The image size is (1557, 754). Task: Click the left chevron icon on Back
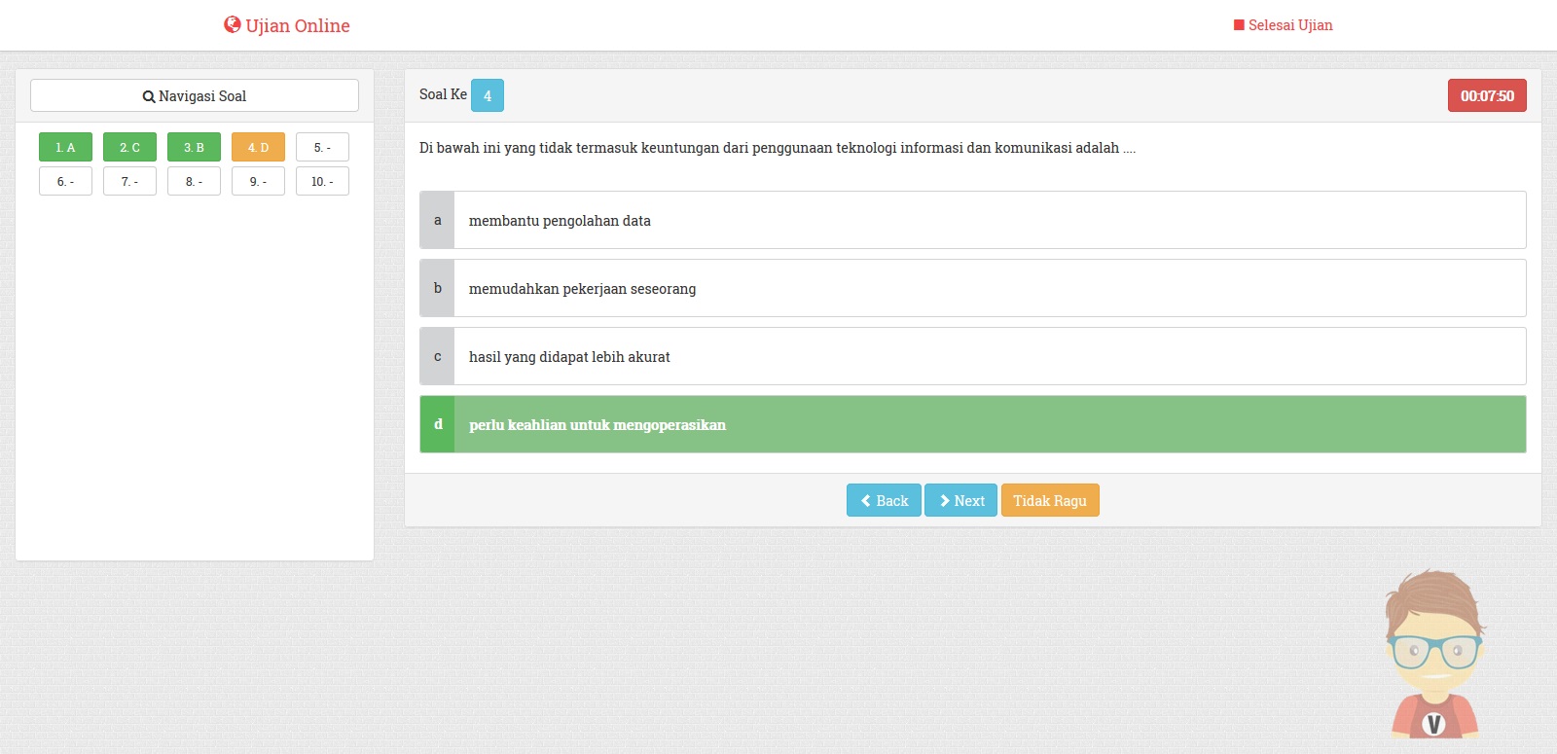point(866,501)
